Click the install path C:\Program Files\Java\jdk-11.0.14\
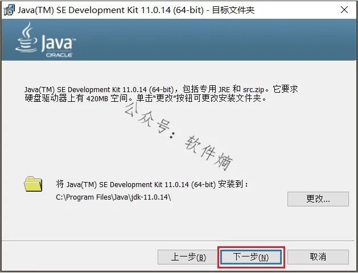 (113, 197)
